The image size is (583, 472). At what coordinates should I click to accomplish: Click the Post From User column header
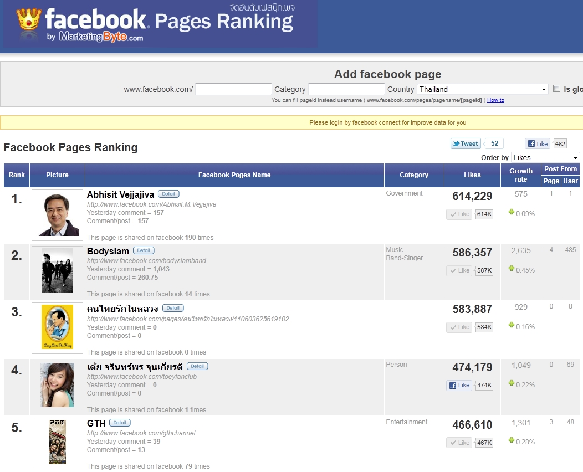tap(570, 181)
